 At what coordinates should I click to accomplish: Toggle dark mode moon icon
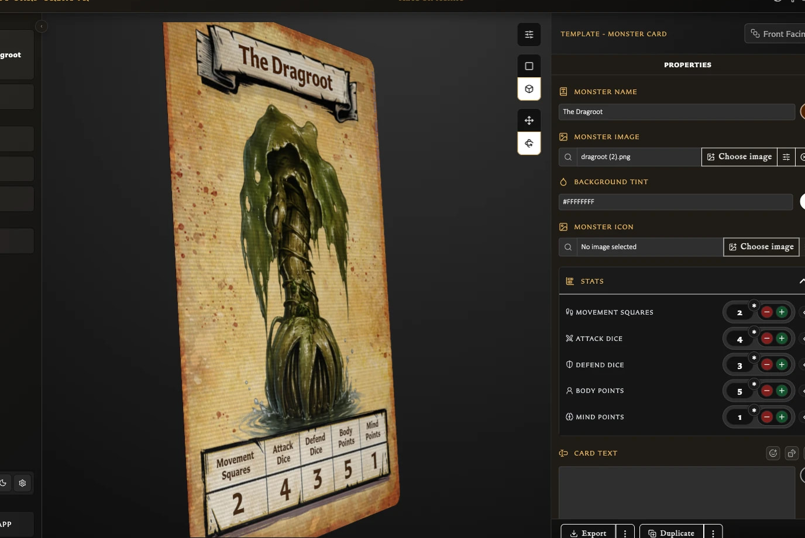4,483
